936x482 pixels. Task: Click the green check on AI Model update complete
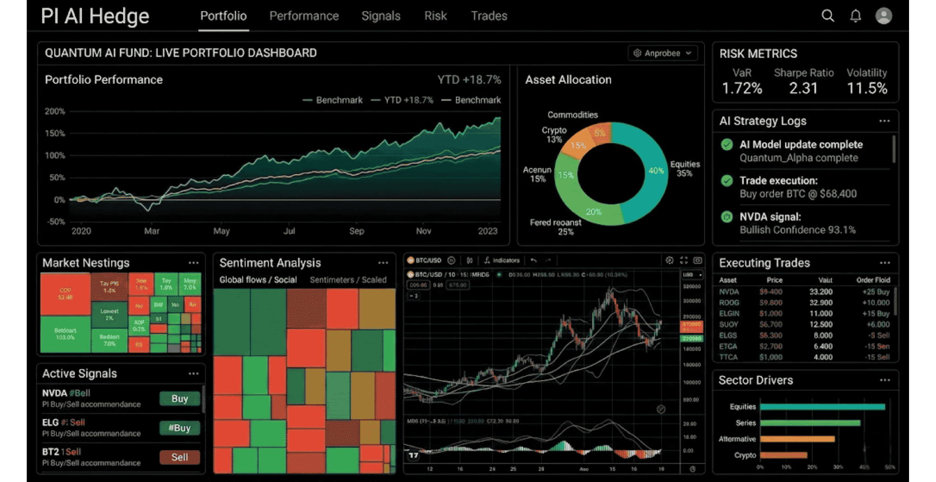pyautogui.click(x=727, y=145)
